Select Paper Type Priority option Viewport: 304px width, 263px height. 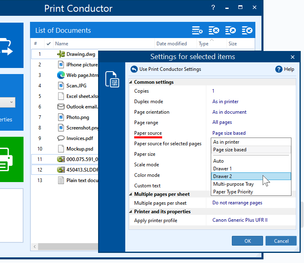pyautogui.click(x=251, y=192)
